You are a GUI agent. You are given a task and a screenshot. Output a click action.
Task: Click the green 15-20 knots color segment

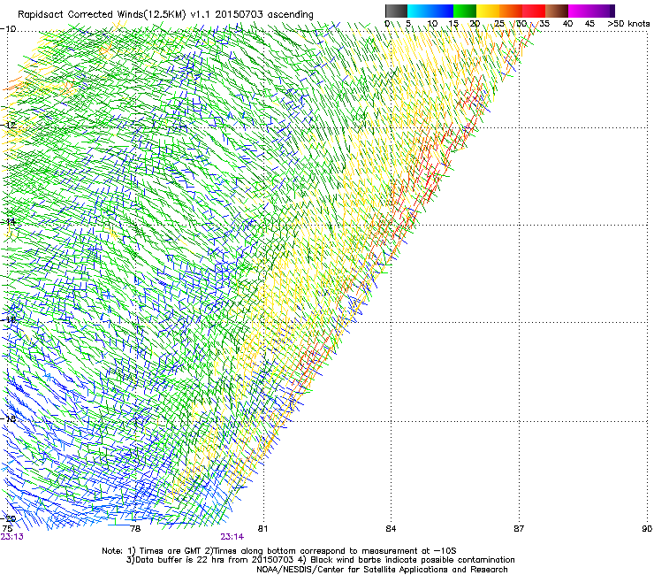pos(465,11)
